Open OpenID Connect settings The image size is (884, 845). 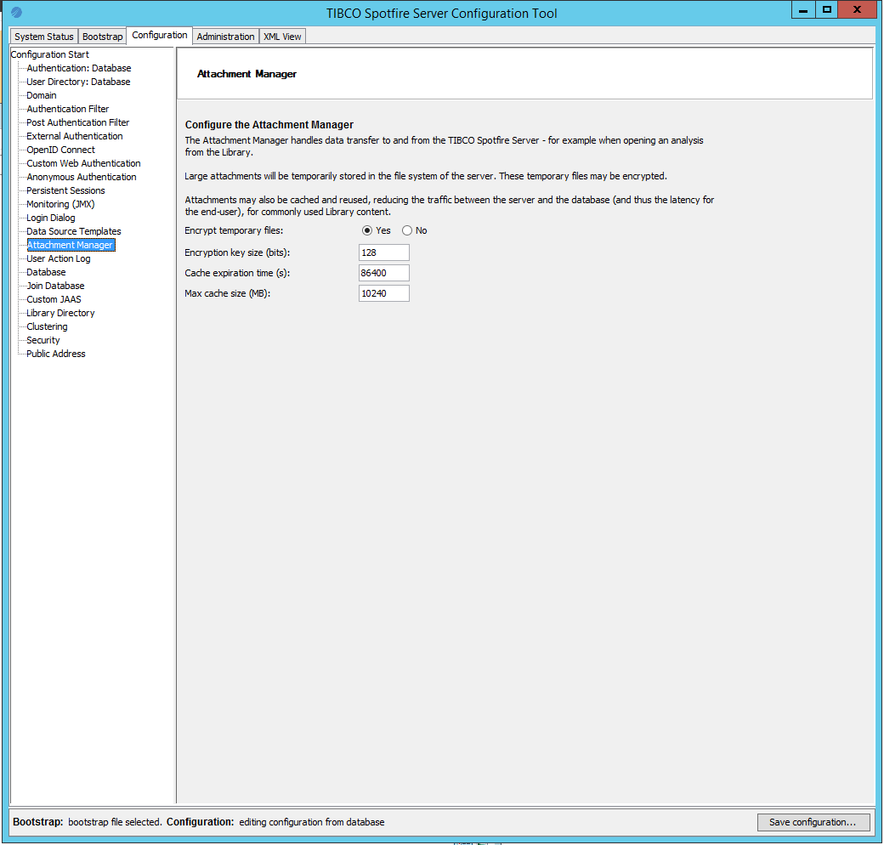(61, 150)
